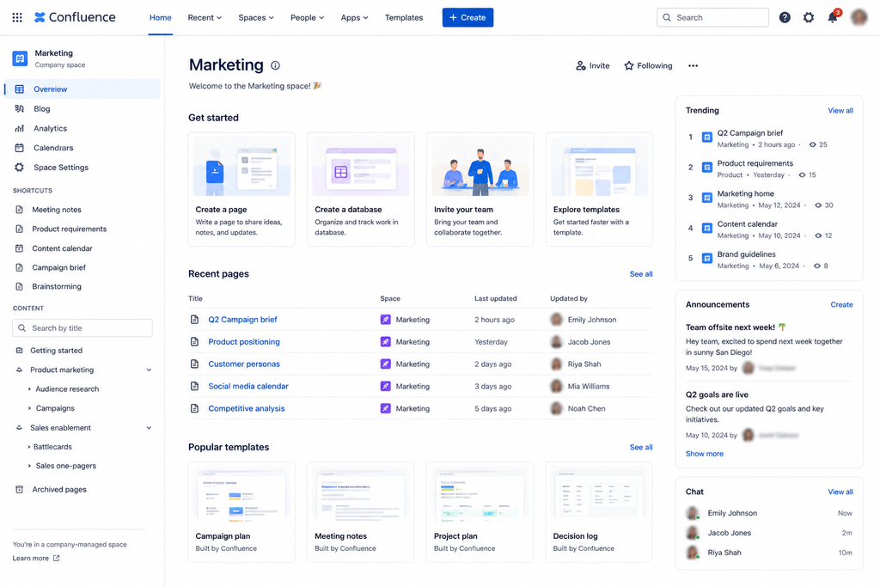The image size is (880, 587).
Task: Click the external link icon beside Learn more
Action: pos(56,558)
